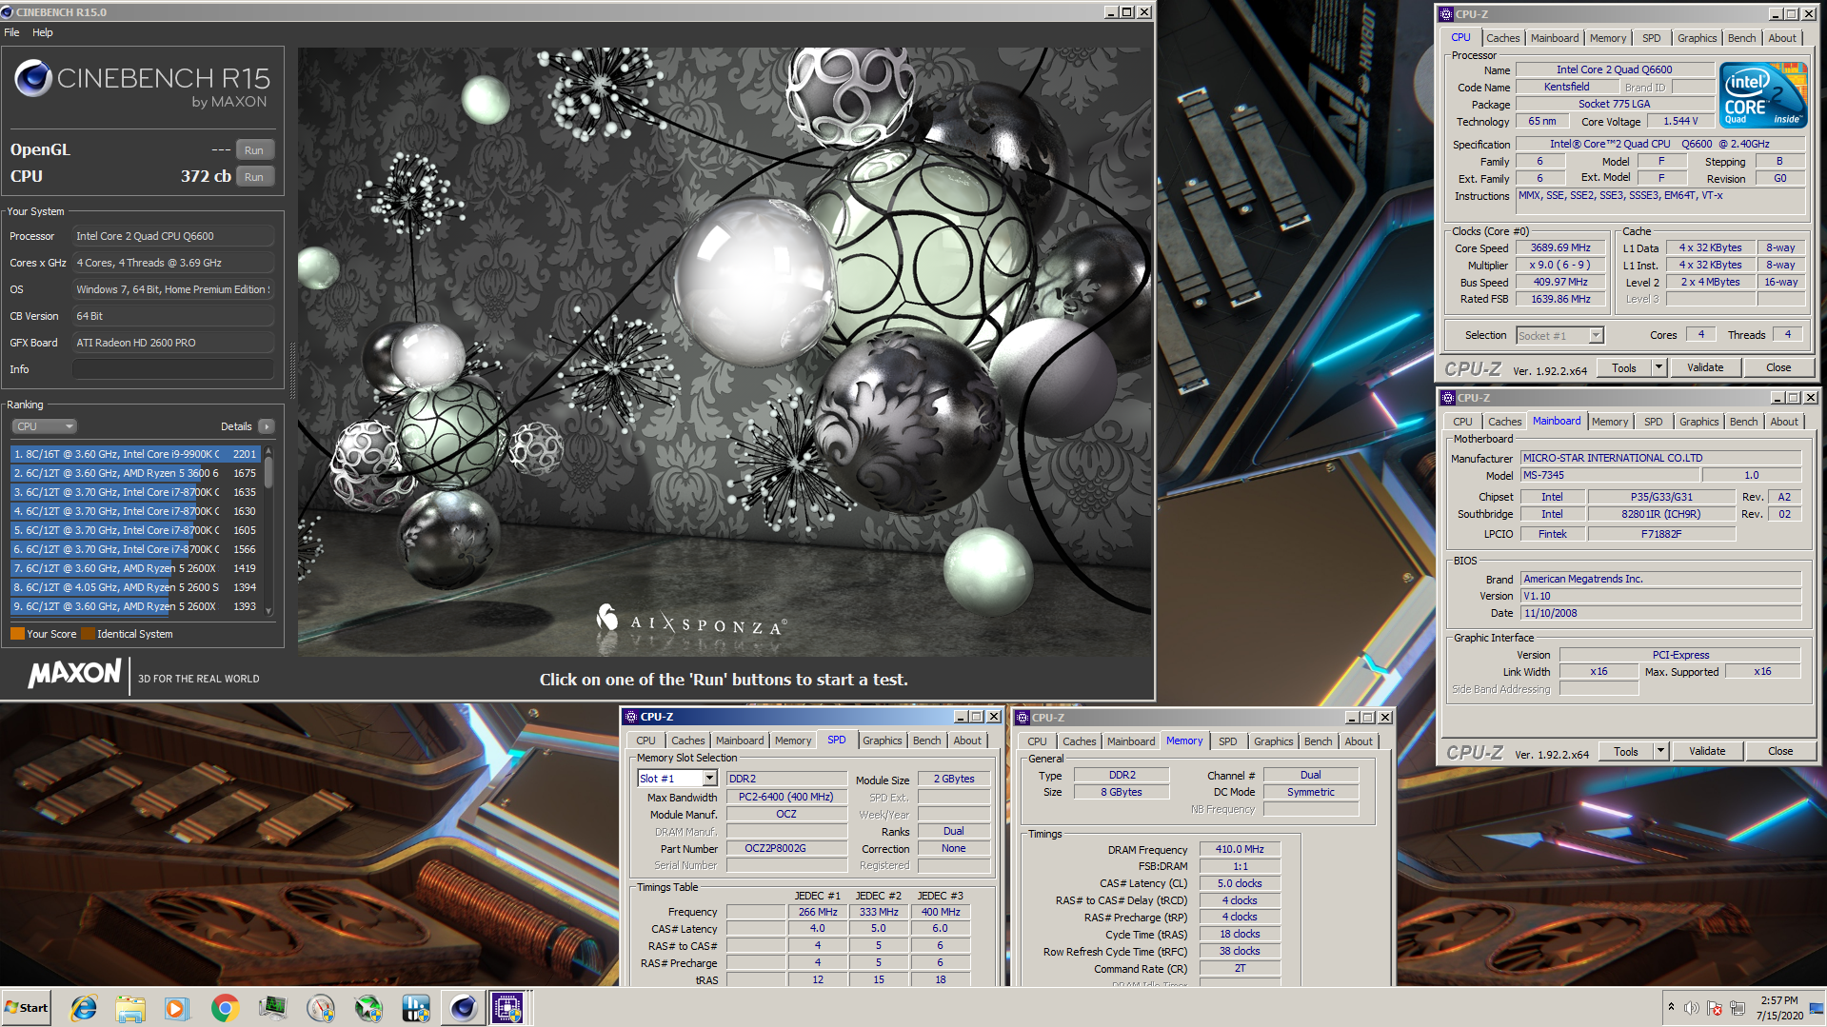Open Memory tab in SPD CPU-Z window
The width and height of the screenshot is (1827, 1027).
coord(792,741)
